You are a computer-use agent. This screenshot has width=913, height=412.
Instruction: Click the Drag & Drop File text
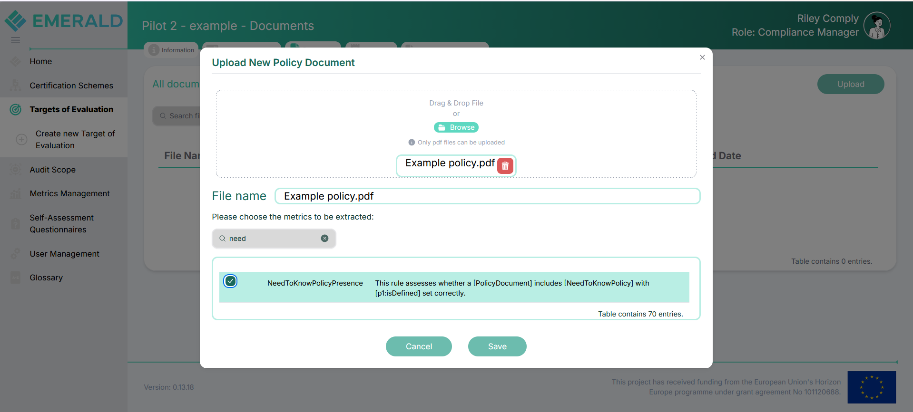456,103
